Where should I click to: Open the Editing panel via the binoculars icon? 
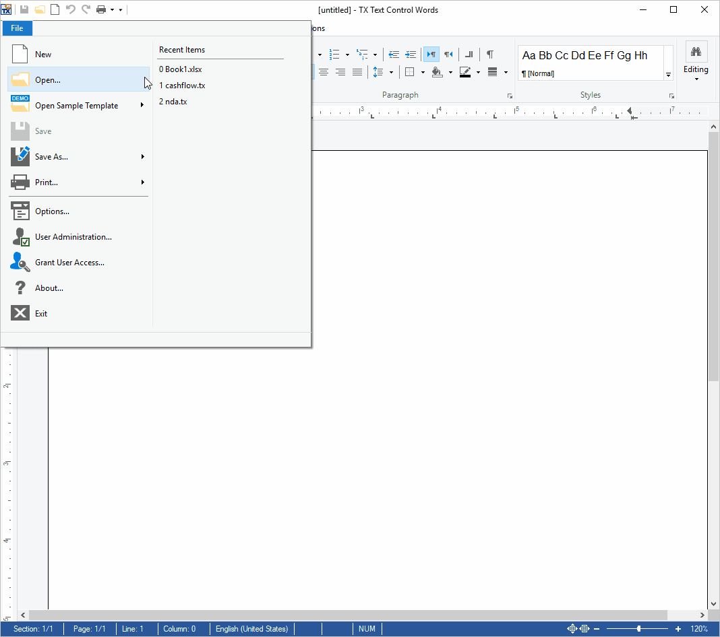click(x=696, y=51)
